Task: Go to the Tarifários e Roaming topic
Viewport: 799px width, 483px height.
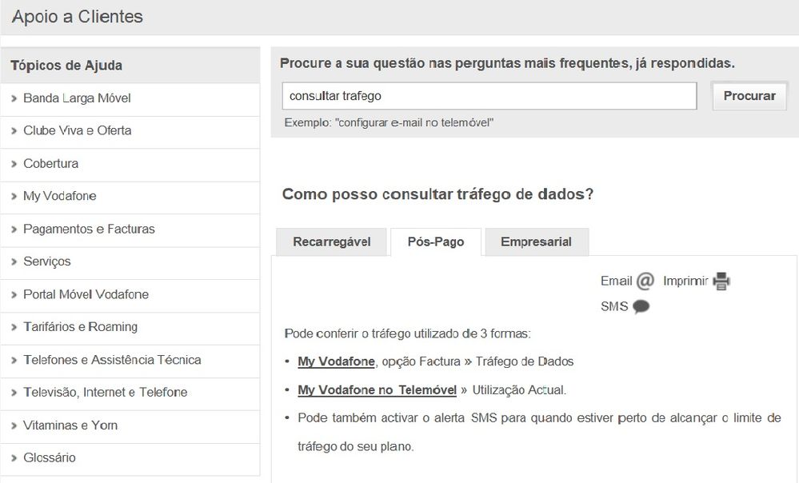Action: point(80,327)
